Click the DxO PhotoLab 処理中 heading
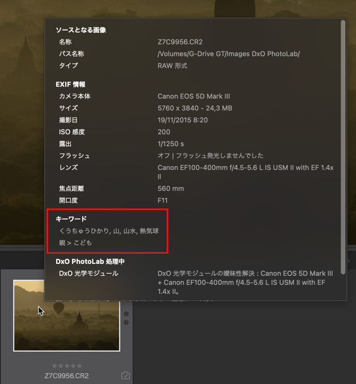This screenshot has width=356, height=384. [x=90, y=262]
